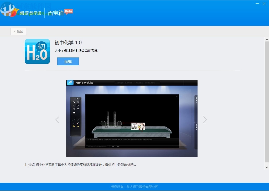Show previous screenshot with left arrow

pyautogui.click(x=57, y=120)
